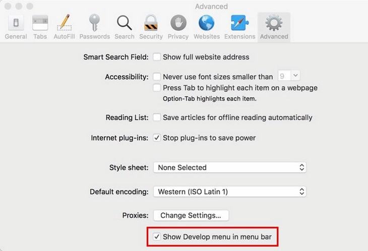This screenshot has height=251, width=368.
Task: Open the Privacy hand icon pane
Action: [x=178, y=27]
